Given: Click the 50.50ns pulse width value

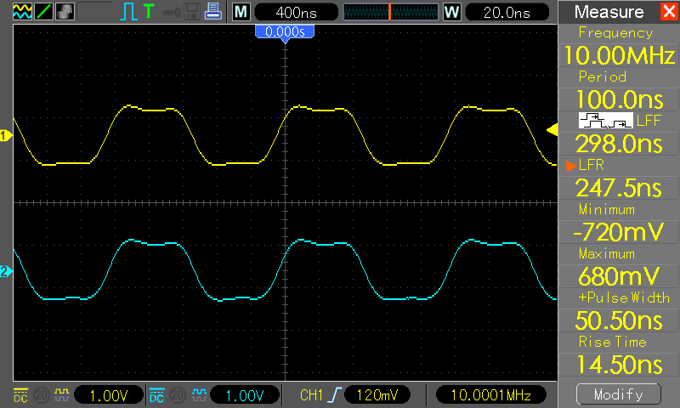Looking at the screenshot, I should point(619,320).
